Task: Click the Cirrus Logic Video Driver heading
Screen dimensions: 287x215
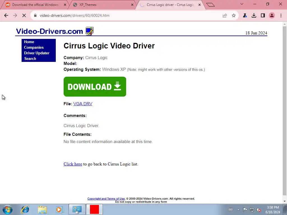Action: (109, 46)
